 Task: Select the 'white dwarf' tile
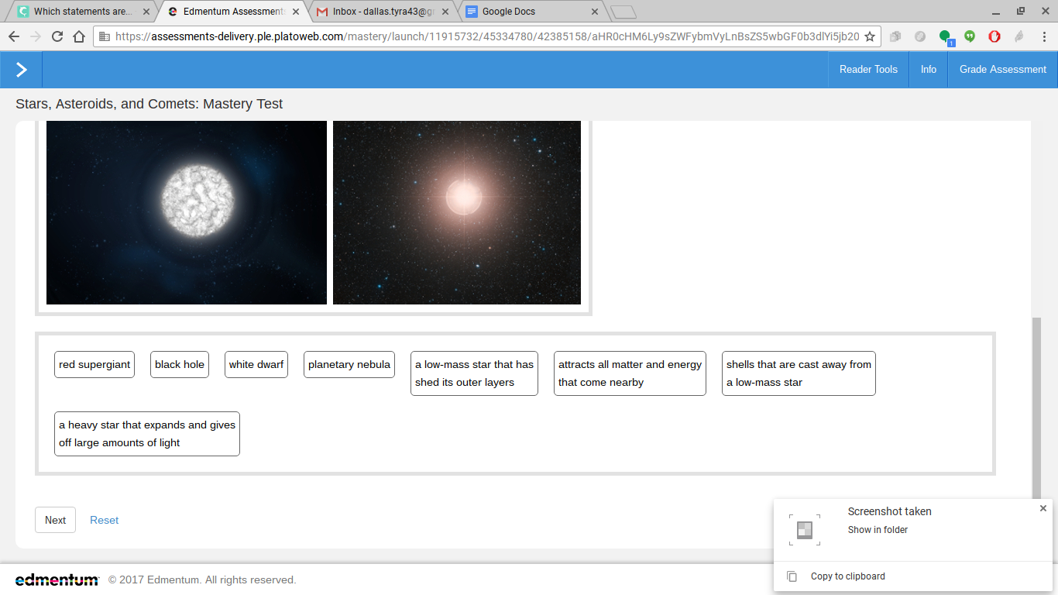256,364
